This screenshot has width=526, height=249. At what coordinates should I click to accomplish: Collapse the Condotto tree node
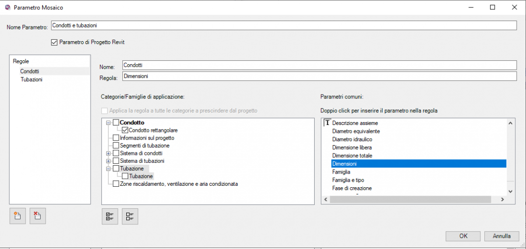[x=108, y=123]
